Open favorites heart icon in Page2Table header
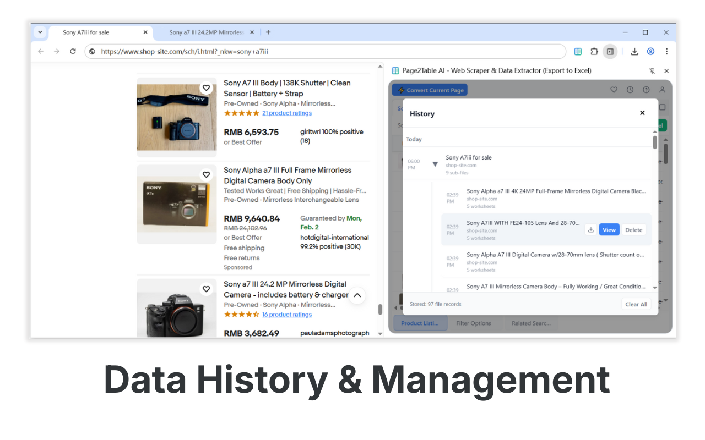 tap(614, 90)
